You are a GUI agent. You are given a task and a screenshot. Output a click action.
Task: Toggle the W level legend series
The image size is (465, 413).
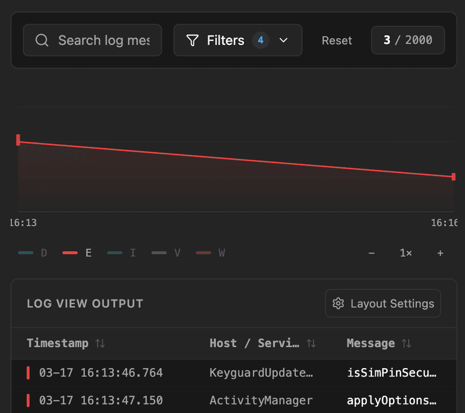click(211, 253)
